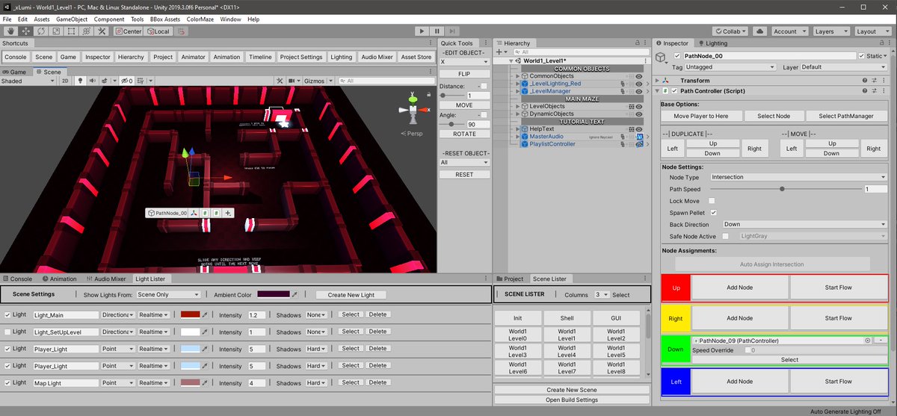
Task: Uncheck the Spawn Pellet checkbox
Action: point(713,213)
